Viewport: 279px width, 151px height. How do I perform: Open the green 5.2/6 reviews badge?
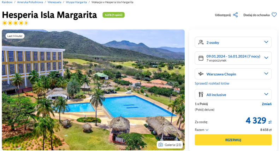[x=113, y=15]
